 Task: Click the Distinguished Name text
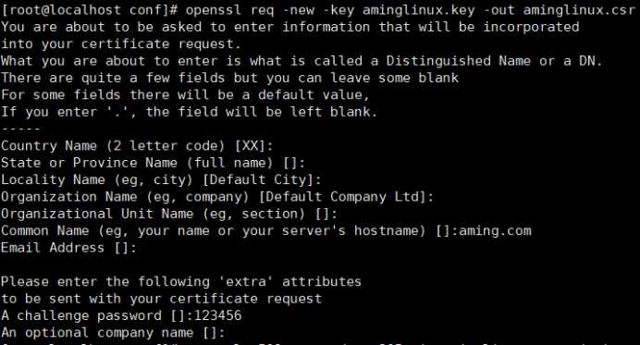459,61
